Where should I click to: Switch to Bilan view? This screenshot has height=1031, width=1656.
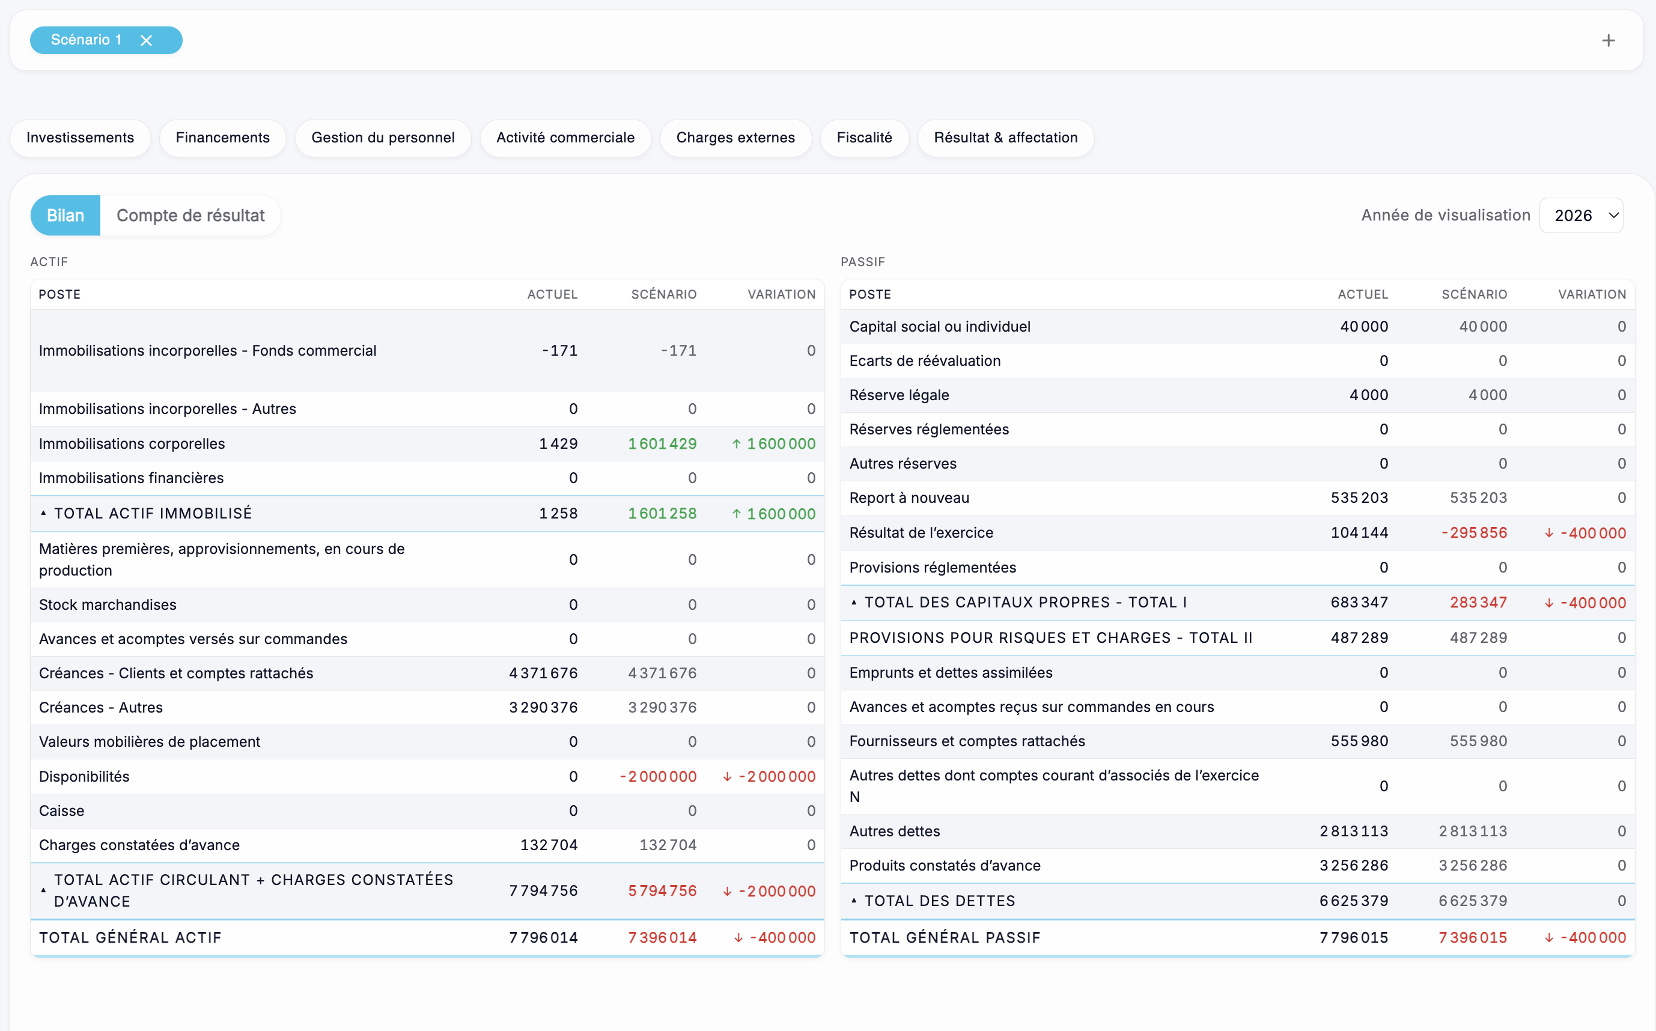tap(65, 216)
